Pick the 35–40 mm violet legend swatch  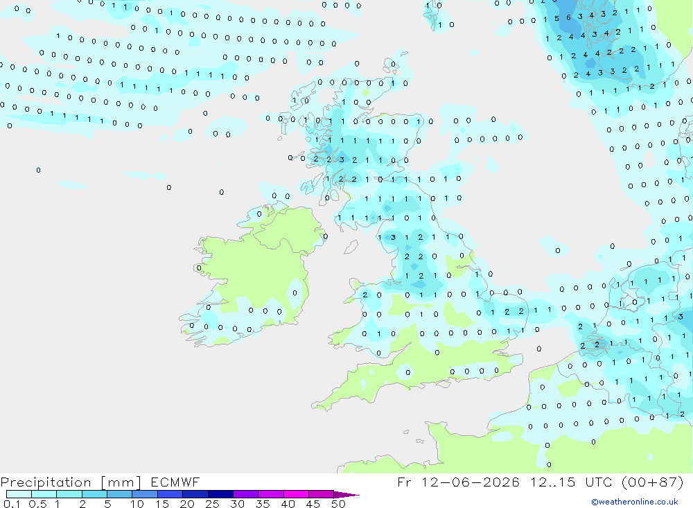270,494
